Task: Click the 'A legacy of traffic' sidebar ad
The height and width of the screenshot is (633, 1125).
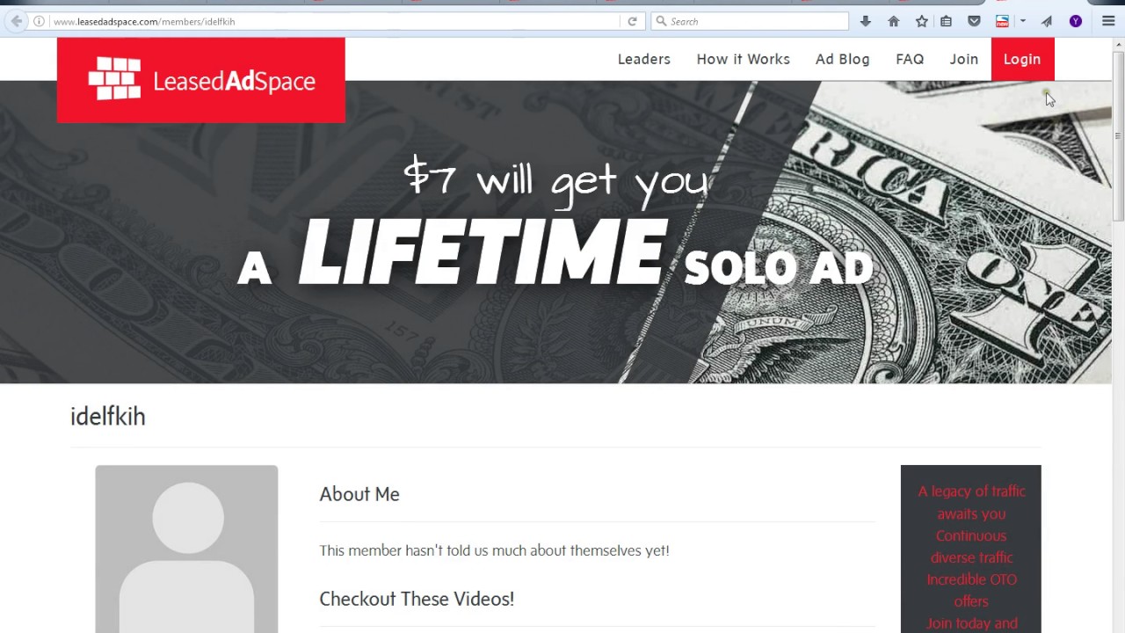Action: 971,549
